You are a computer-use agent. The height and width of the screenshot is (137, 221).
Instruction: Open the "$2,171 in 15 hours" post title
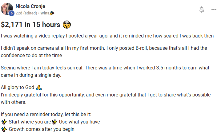point(31,25)
